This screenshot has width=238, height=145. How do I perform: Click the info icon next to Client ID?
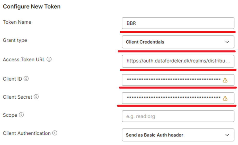click(x=26, y=79)
